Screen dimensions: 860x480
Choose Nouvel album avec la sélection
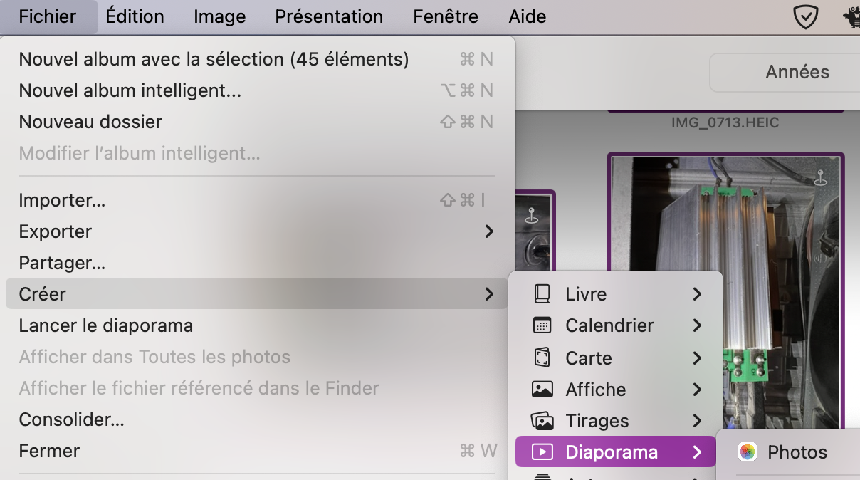pos(214,59)
